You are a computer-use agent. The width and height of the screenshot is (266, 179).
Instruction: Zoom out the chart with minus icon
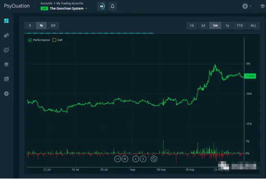(x=117, y=159)
